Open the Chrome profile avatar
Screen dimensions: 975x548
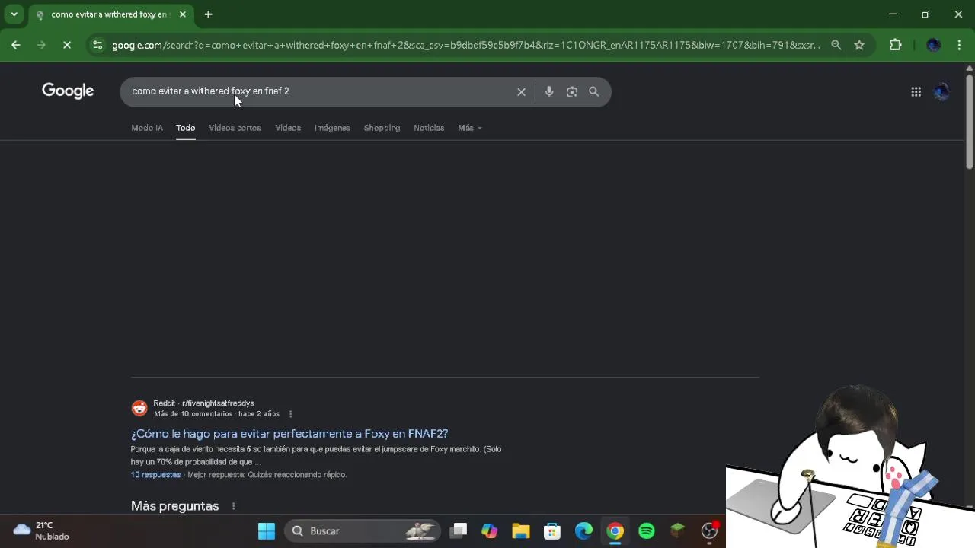click(x=933, y=45)
